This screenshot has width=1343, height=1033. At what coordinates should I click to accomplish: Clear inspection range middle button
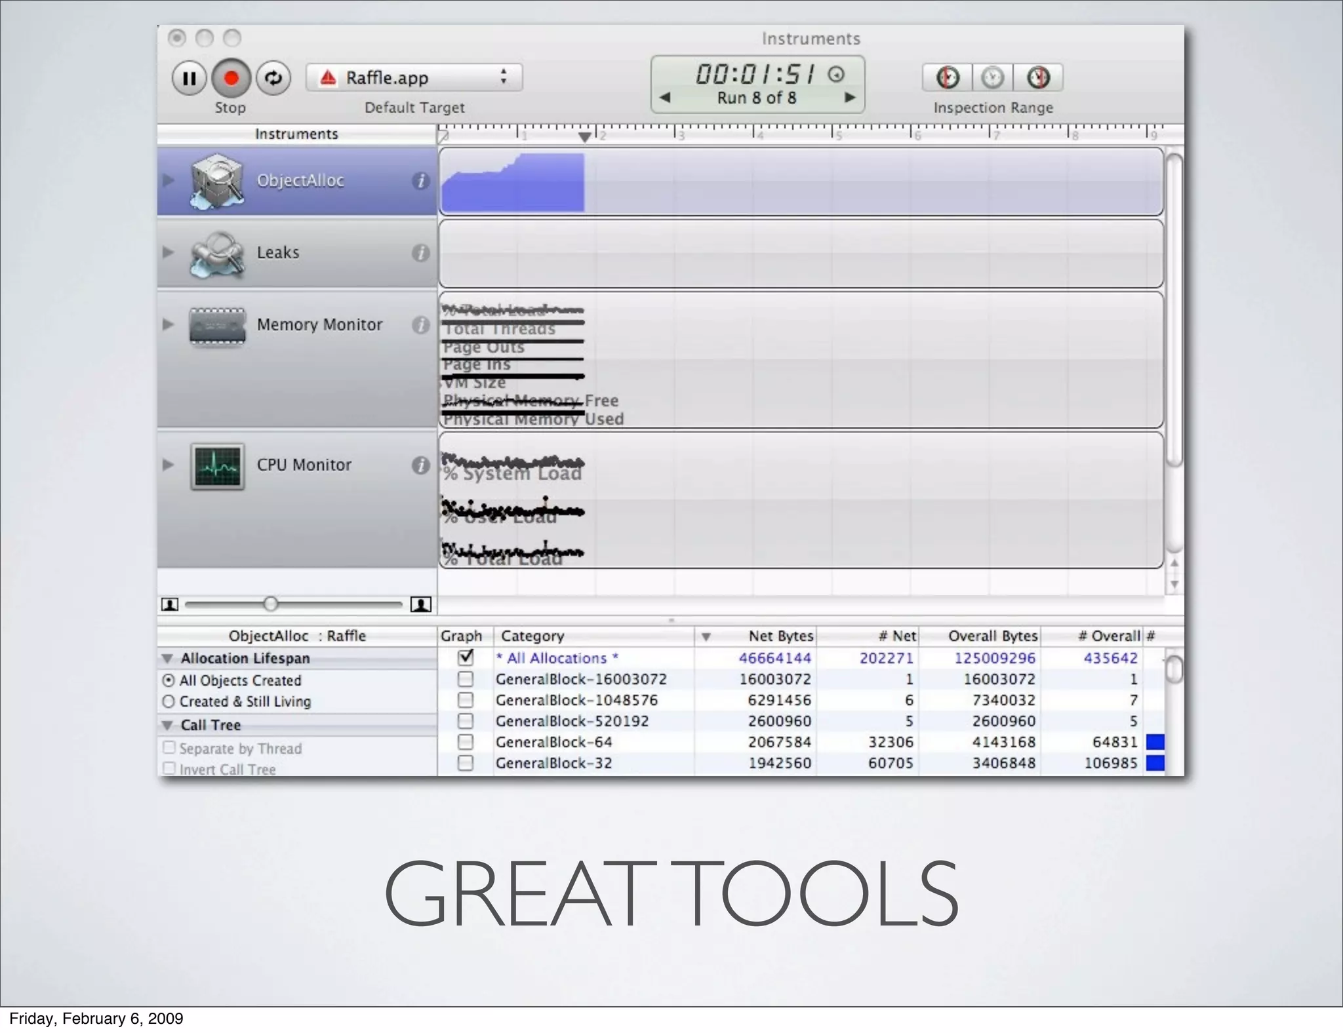[992, 77]
